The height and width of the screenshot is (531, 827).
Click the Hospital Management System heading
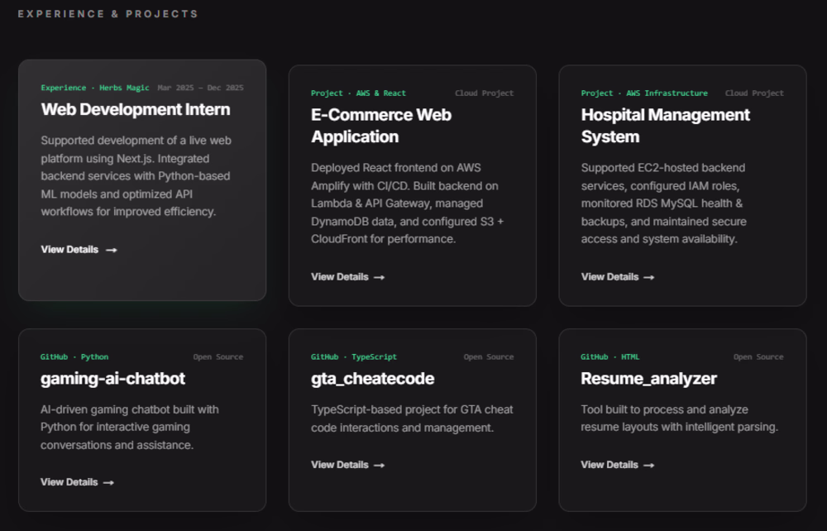click(665, 126)
